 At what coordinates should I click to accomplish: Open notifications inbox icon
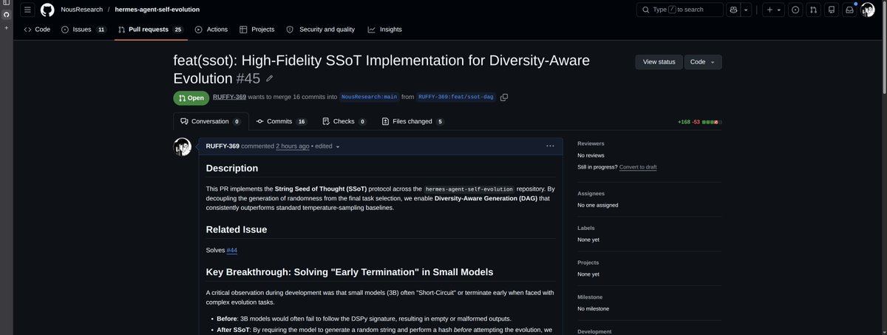point(850,10)
